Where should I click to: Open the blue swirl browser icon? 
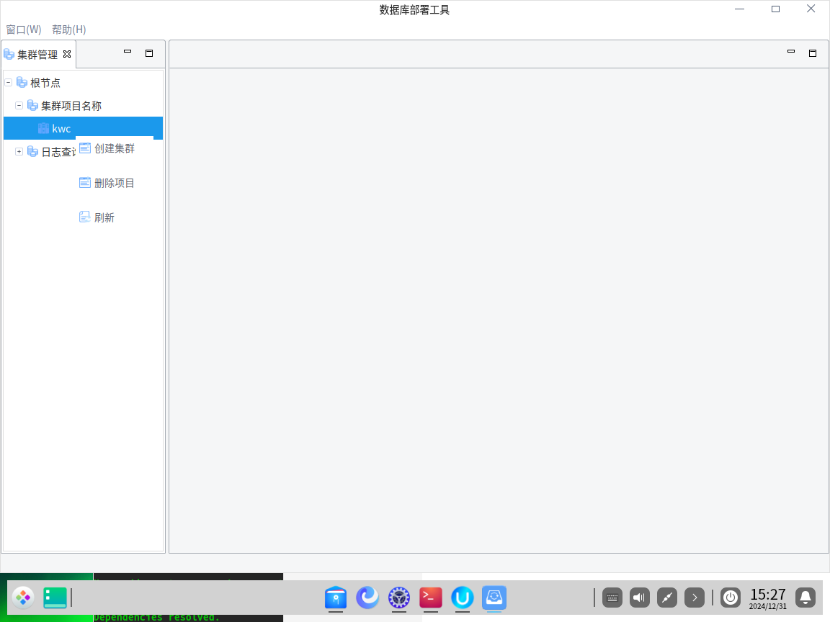(x=367, y=598)
